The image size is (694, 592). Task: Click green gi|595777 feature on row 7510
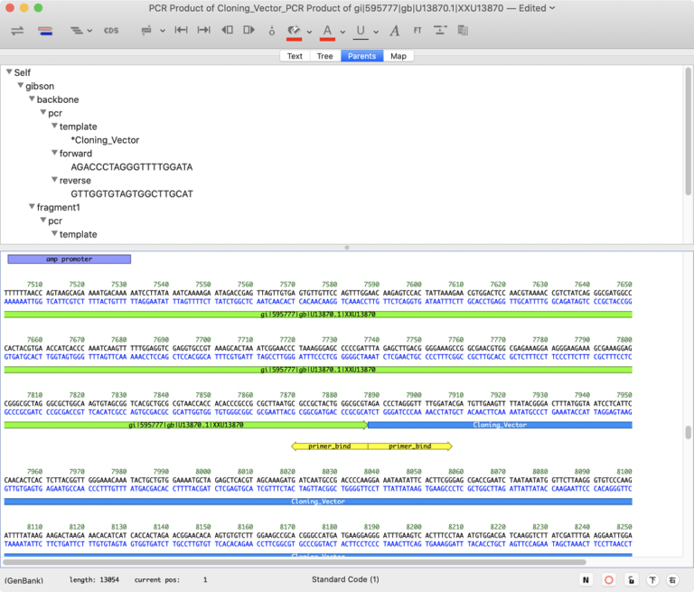coord(318,315)
